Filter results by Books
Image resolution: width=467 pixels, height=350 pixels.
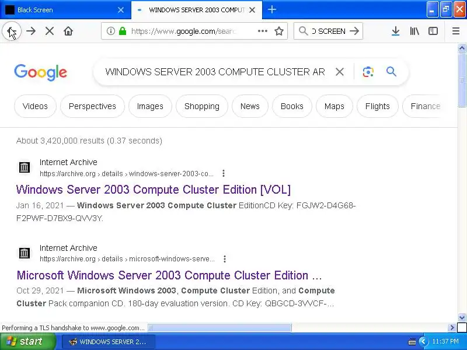pos(292,106)
